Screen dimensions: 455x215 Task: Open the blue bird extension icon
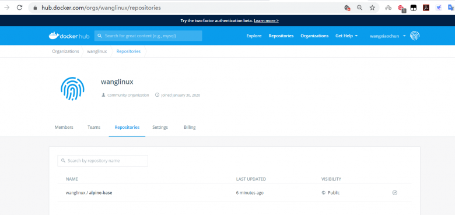click(439, 8)
